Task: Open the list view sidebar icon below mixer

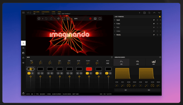Action: pyautogui.click(x=23, y=48)
